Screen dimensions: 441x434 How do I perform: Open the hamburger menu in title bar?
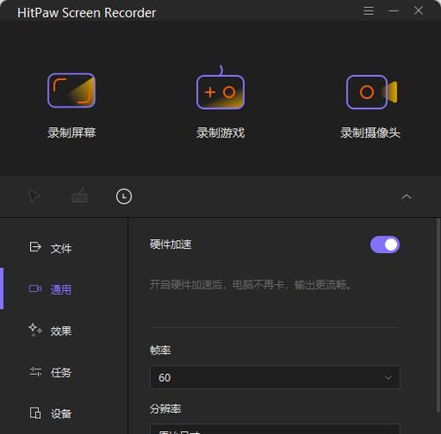tap(369, 11)
